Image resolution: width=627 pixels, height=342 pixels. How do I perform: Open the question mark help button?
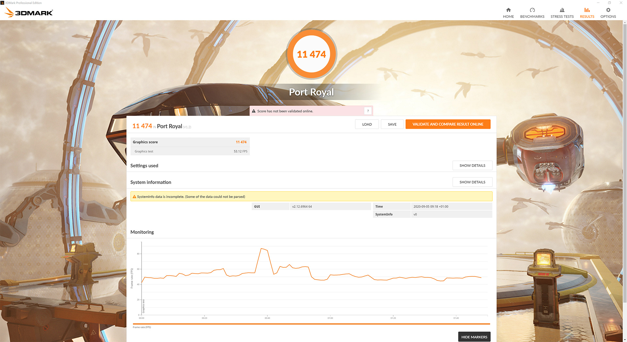[368, 111]
